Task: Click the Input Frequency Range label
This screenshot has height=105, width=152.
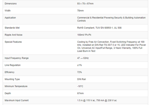Action: coord(17,58)
